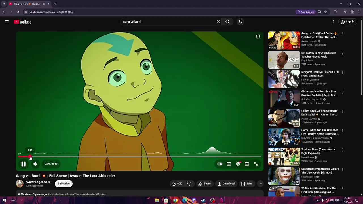
Task: Open the Chrome three-dot menu
Action: click(x=359, y=12)
